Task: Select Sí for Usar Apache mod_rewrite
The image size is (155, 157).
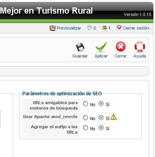Action: point(101,118)
